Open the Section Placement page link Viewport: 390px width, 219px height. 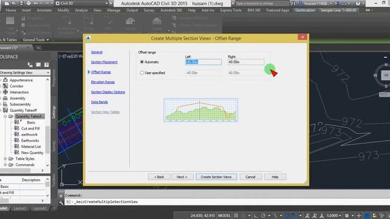tap(104, 62)
